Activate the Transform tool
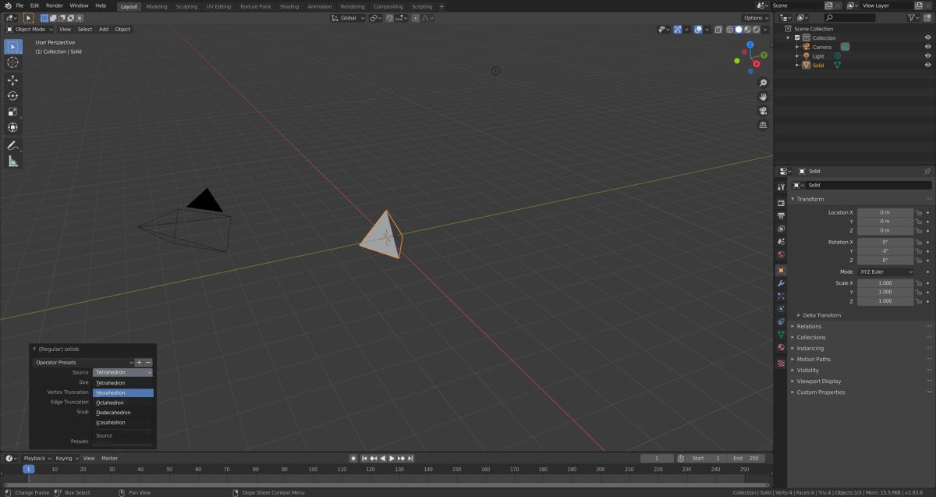This screenshot has width=936, height=497. 12,127
